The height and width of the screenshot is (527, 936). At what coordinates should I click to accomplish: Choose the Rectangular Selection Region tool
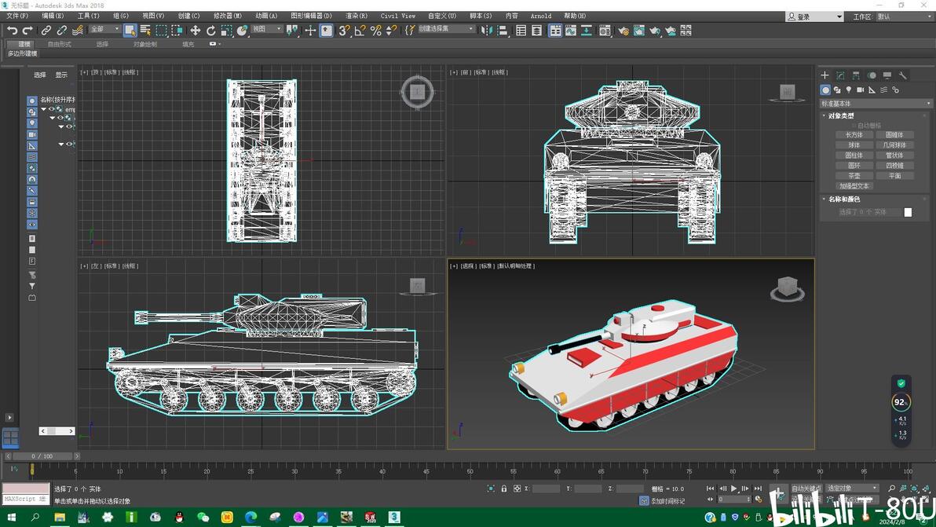click(161, 31)
